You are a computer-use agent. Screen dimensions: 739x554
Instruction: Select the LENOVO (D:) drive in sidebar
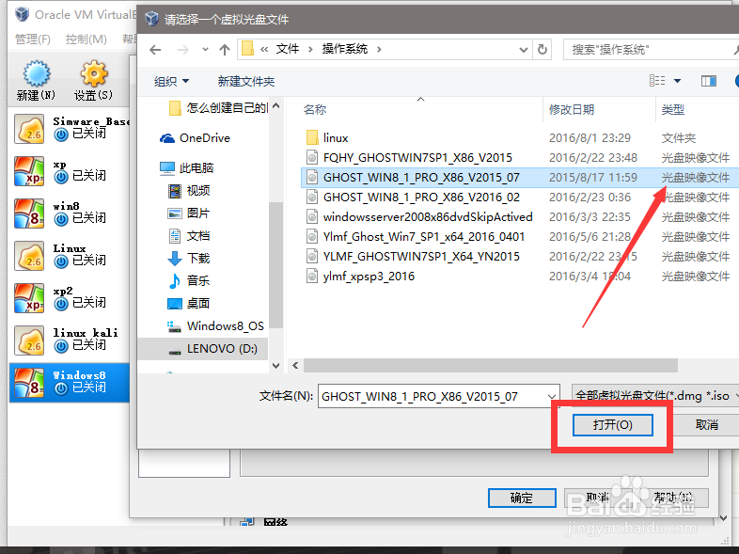[x=203, y=348]
